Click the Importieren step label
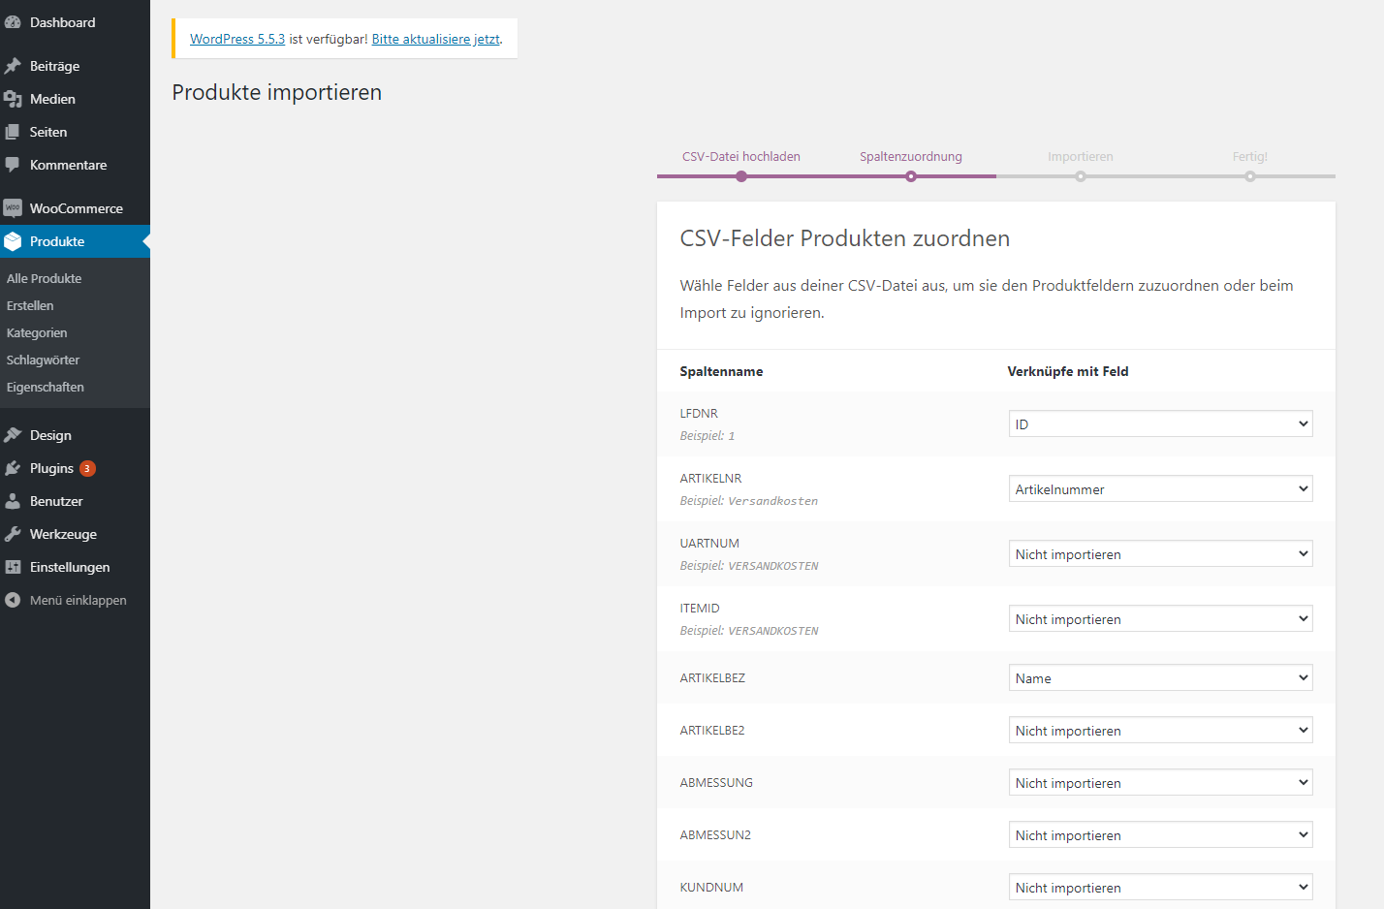Screen dimensions: 1384x909 coord(1081,156)
